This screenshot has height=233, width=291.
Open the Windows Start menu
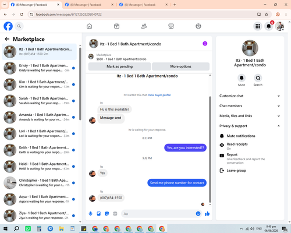[x=5, y=228]
